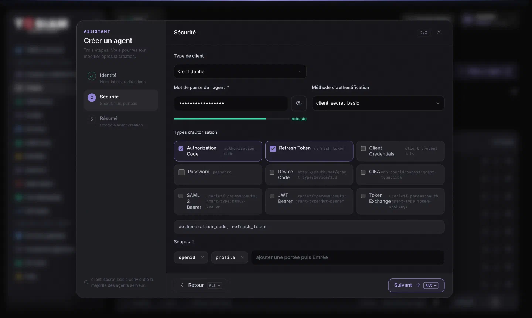
Task: Enable the Client Credentials grant type
Action: [x=364, y=149]
